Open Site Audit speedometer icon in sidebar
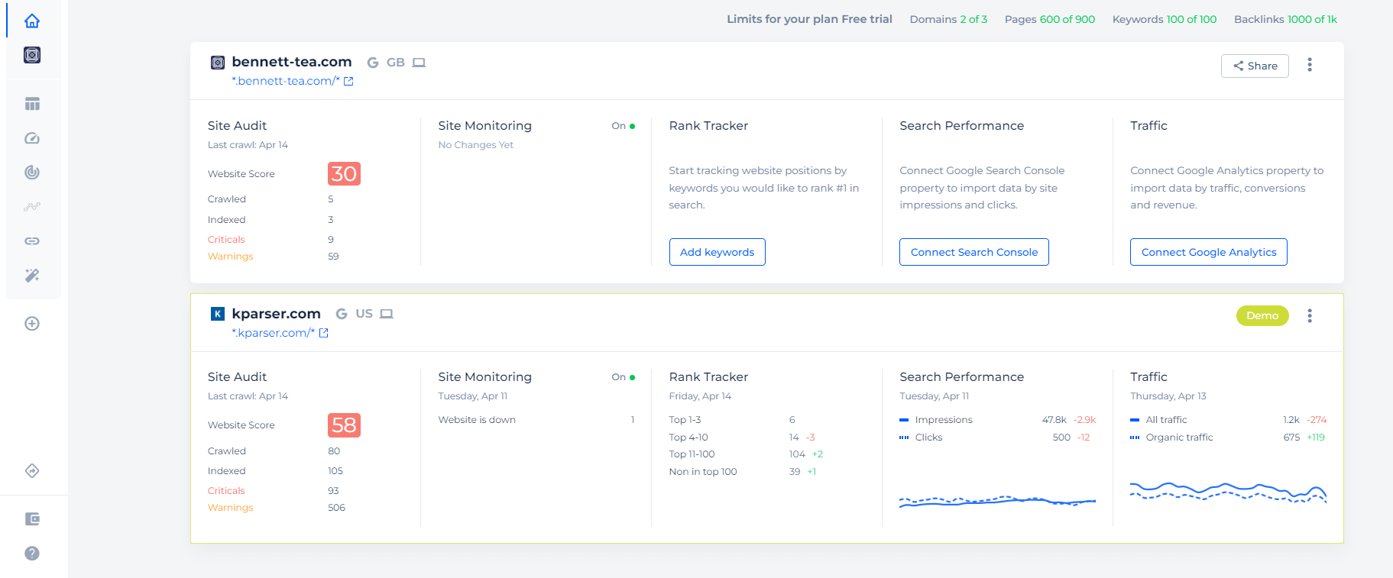 (32, 138)
